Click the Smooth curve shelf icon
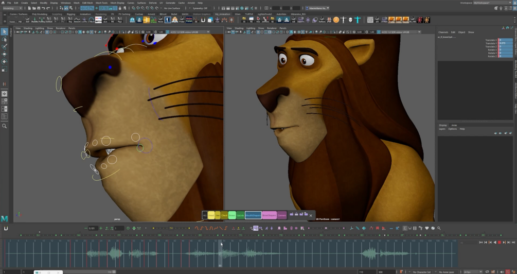This screenshot has height=274, width=517. click(x=77, y=20)
